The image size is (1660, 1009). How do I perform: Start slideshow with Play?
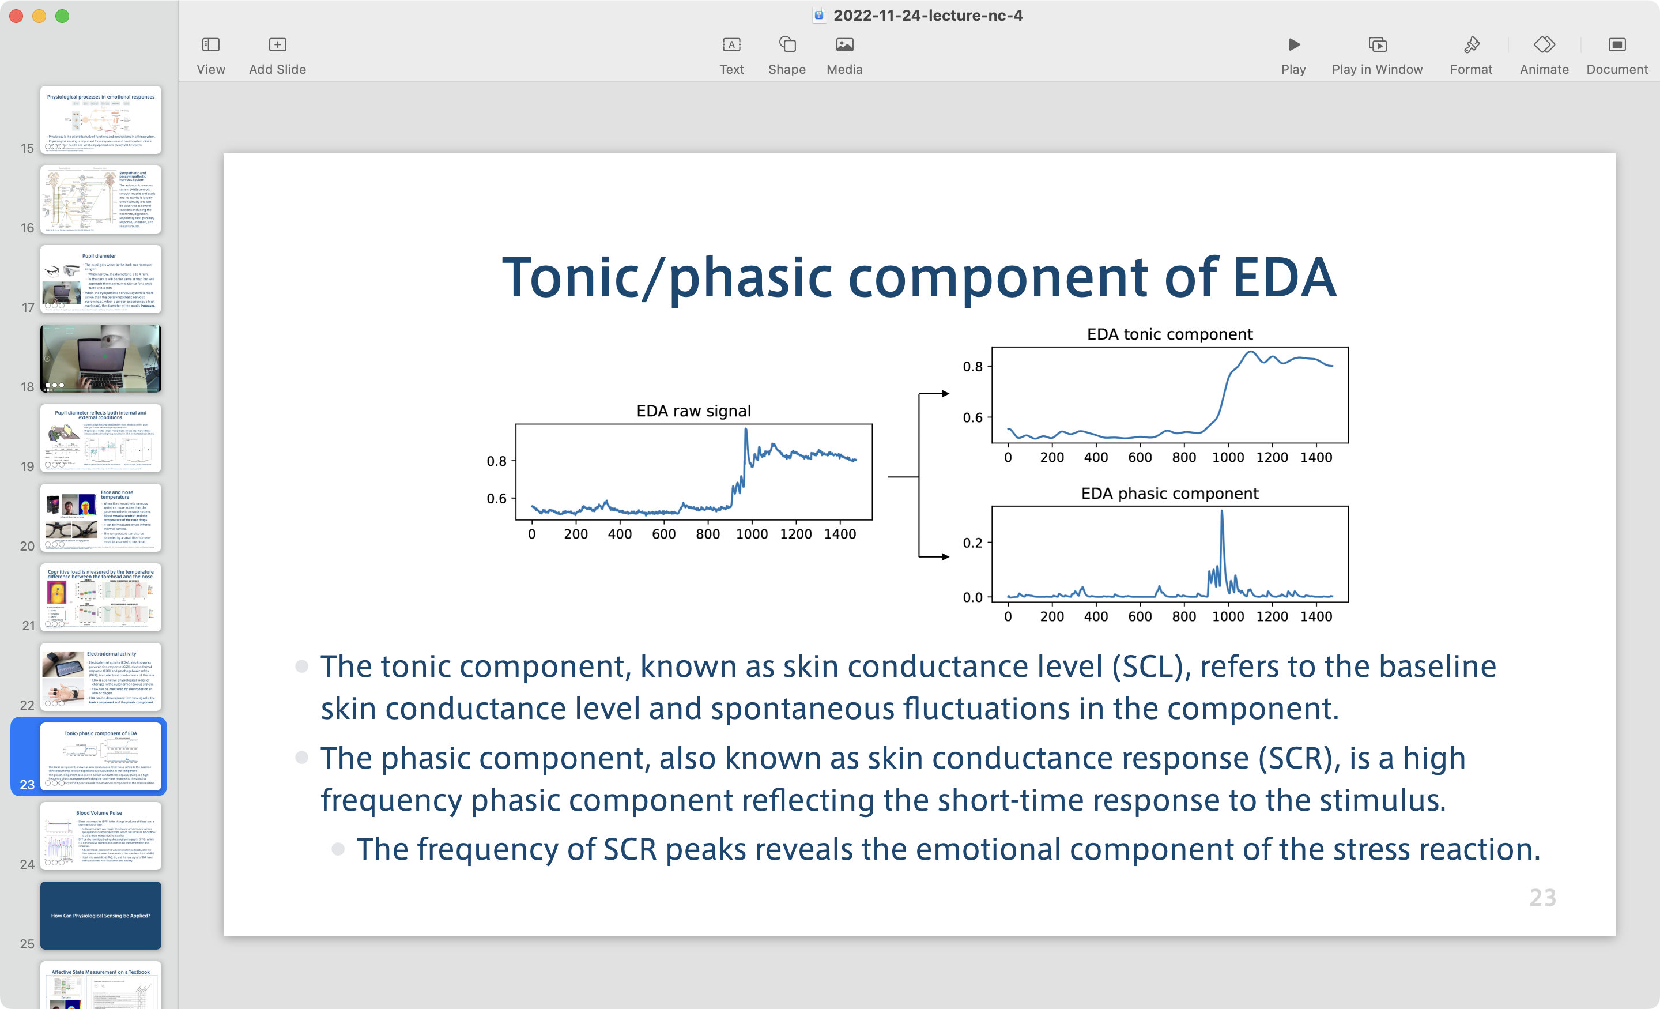tap(1293, 45)
